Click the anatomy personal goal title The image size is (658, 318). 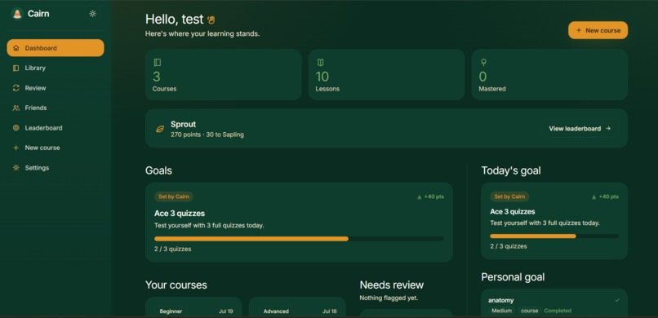pos(501,300)
